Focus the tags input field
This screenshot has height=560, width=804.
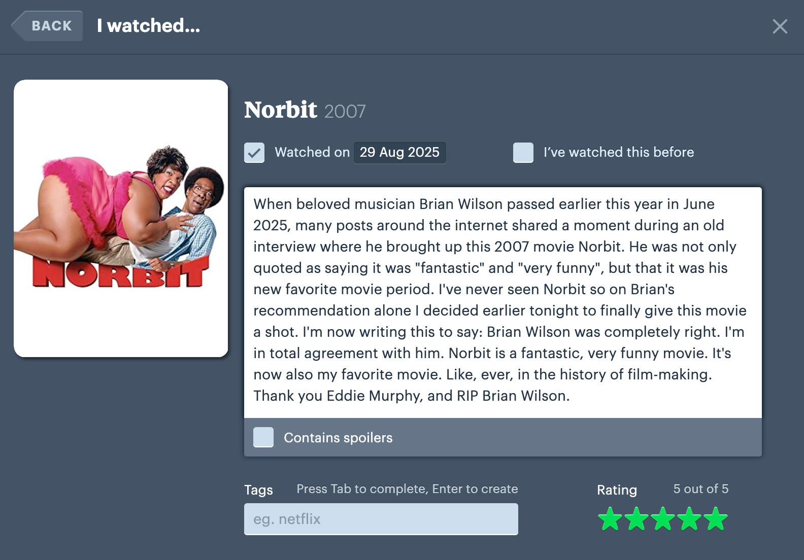pos(381,519)
